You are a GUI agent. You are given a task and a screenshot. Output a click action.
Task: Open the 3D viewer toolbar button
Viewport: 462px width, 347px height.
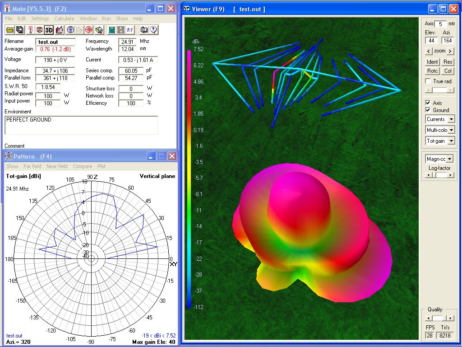[49, 30]
